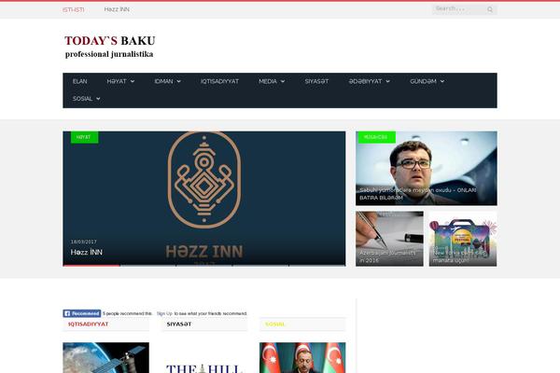Open the president with flags article thumbnail
Image resolution: width=560 pixels, height=373 pixels.
click(x=302, y=358)
